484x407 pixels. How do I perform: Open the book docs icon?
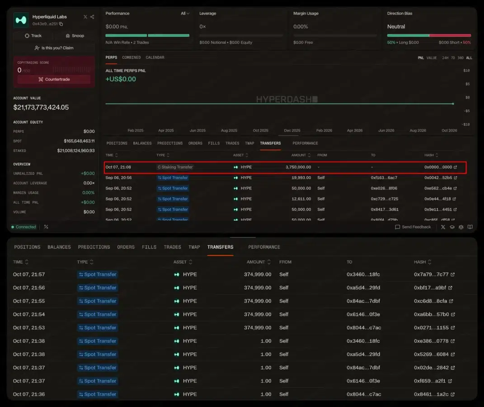pyautogui.click(x=470, y=227)
